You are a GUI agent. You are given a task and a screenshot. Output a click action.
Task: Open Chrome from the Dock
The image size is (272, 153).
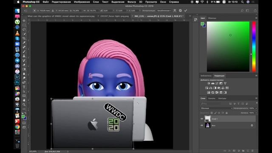[x=17, y=127]
